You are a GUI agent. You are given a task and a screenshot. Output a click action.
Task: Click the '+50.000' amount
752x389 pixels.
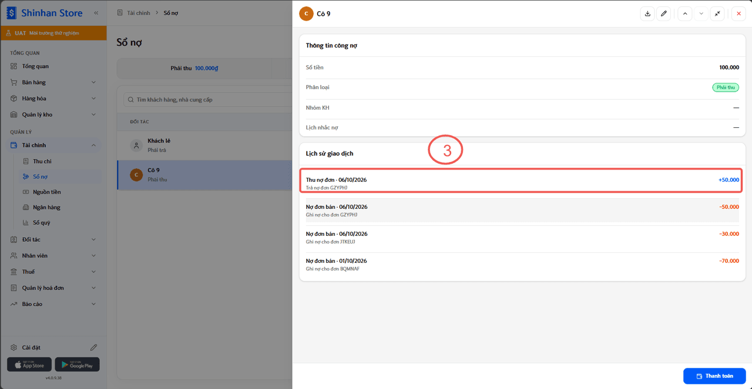pos(728,180)
